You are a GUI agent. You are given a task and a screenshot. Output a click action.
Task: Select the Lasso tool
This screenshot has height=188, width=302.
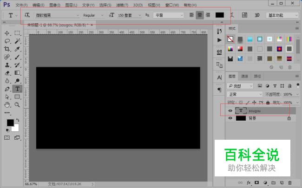7,41
